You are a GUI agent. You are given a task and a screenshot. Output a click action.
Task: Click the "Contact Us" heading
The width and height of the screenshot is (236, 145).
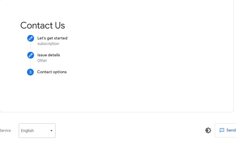[x=42, y=25]
